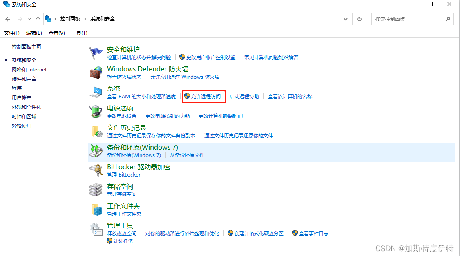Click the back navigation arrow
The height and width of the screenshot is (256, 460).
point(8,19)
